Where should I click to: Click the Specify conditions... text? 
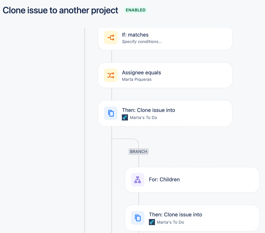(142, 42)
